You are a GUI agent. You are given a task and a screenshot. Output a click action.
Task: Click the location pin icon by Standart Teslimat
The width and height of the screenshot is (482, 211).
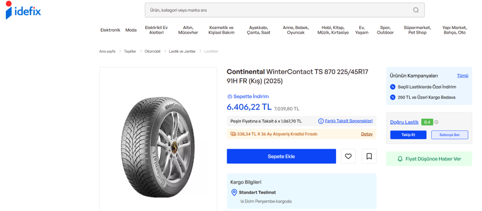[234, 193]
